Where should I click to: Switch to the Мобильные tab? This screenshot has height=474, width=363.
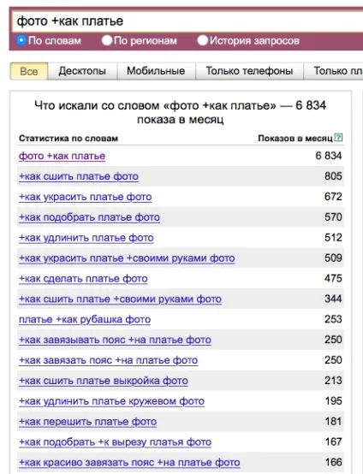[156, 71]
